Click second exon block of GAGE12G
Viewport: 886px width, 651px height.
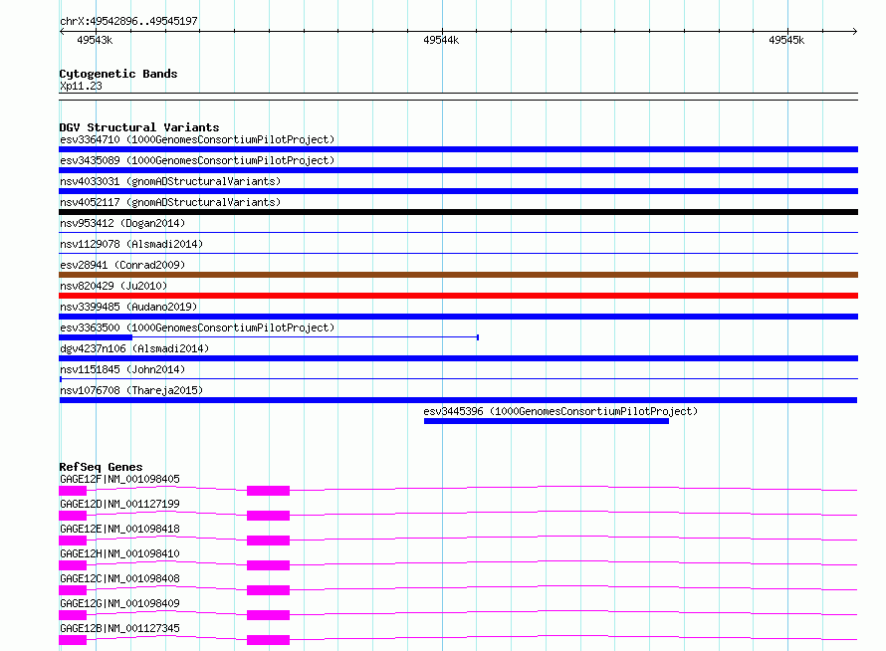coord(269,615)
